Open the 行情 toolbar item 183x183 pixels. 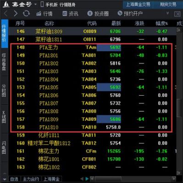point(44,14)
